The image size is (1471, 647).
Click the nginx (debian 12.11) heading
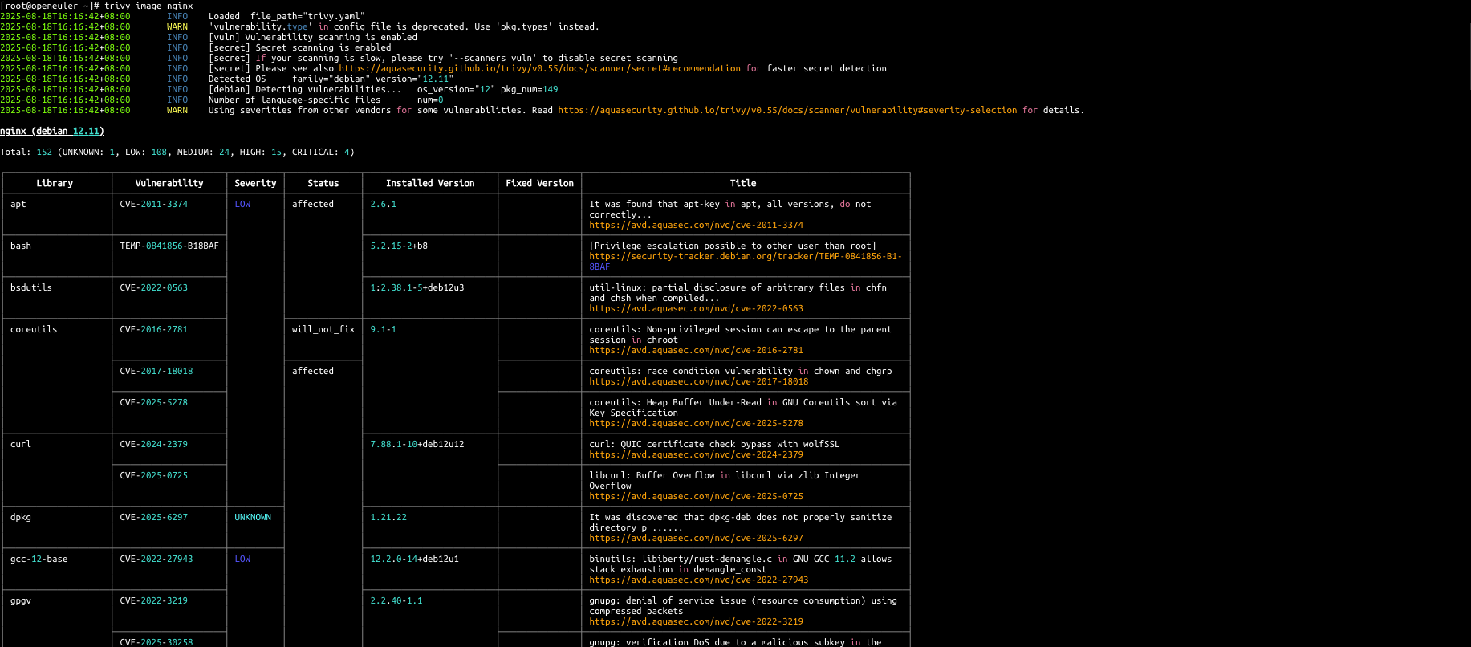coord(52,132)
